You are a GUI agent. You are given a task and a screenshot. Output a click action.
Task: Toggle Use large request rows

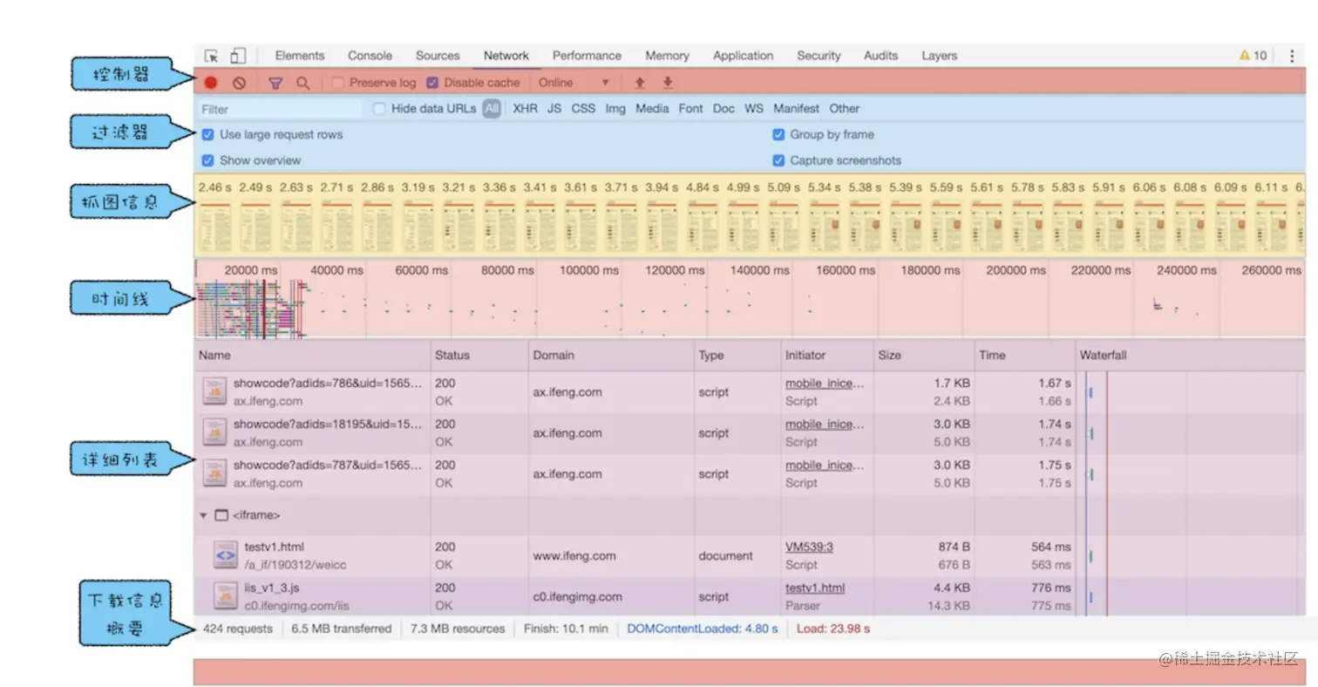(207, 135)
